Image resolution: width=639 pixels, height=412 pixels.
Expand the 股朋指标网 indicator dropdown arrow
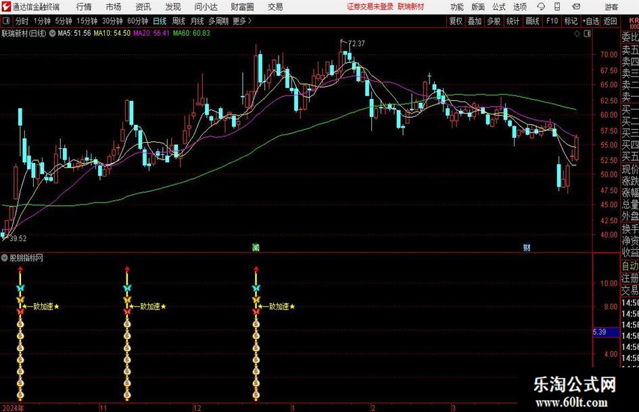pyautogui.click(x=5, y=258)
